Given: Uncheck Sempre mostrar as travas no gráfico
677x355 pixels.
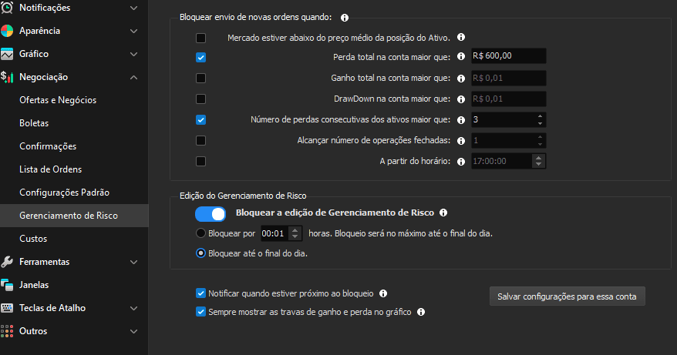Looking at the screenshot, I should [x=200, y=311].
